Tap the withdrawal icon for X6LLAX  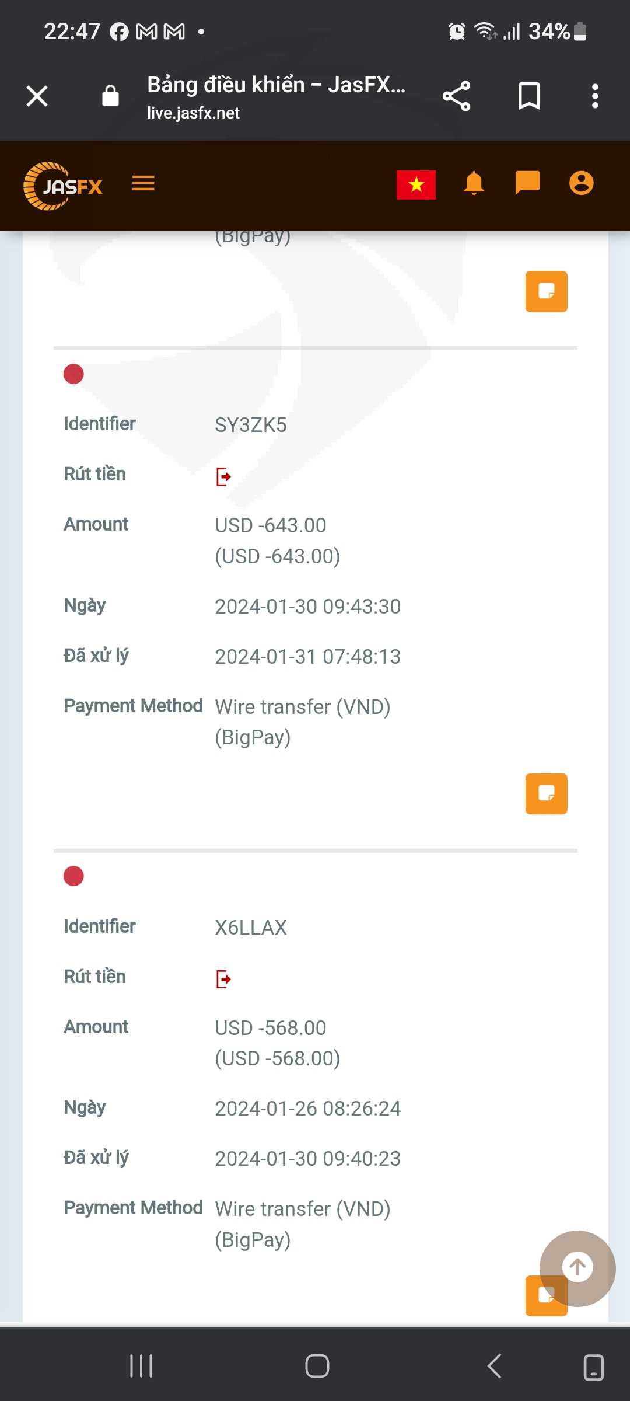[223, 979]
